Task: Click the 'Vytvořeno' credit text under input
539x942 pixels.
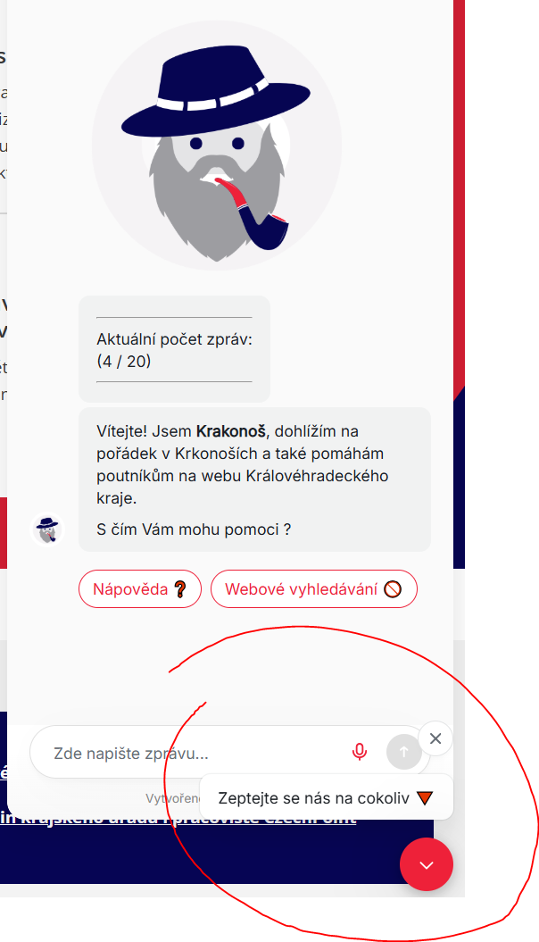Action: (173, 798)
